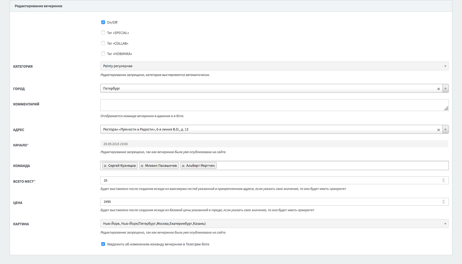Enable the Тег «SPECIAL» checkbox
Screen dimensions: 462x264
point(103,33)
